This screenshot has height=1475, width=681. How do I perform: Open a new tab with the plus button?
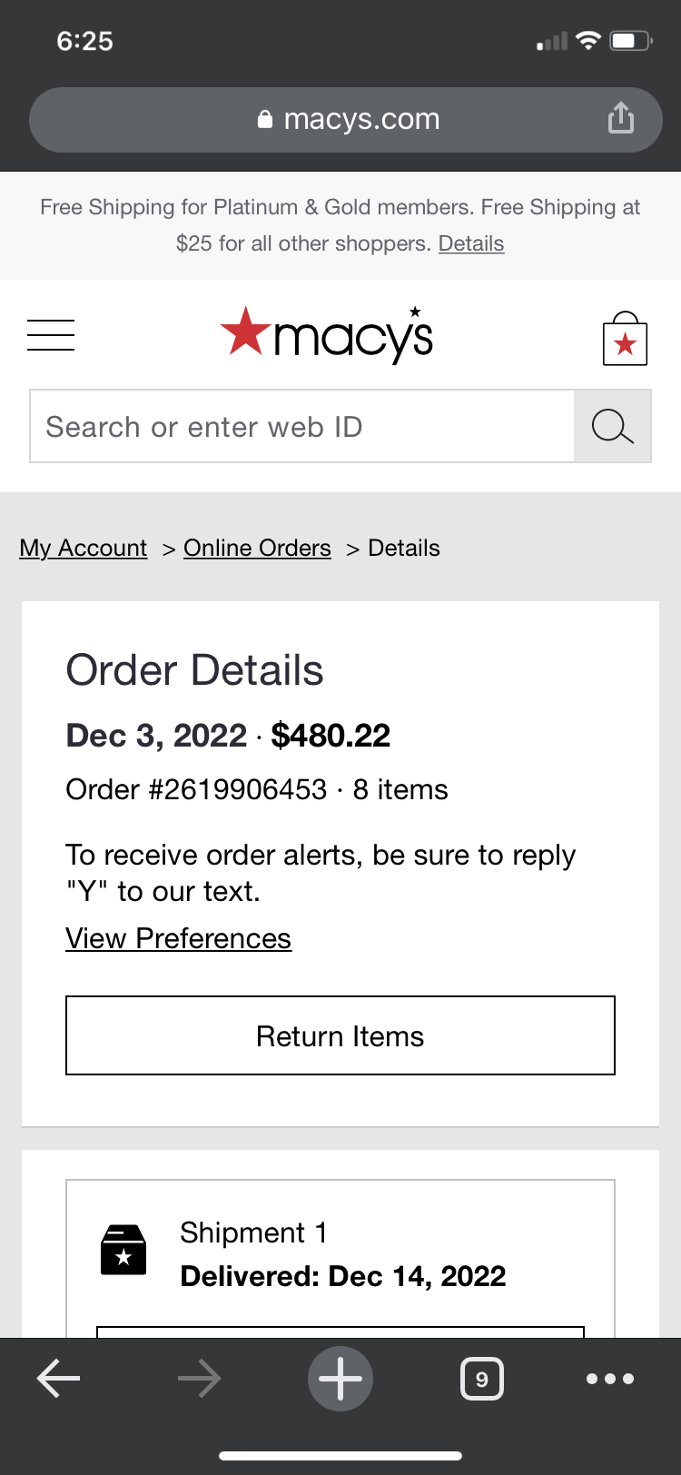click(x=340, y=1378)
